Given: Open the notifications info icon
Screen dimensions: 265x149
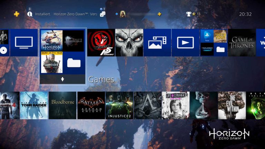Looking at the screenshot, I should pos(30,14).
